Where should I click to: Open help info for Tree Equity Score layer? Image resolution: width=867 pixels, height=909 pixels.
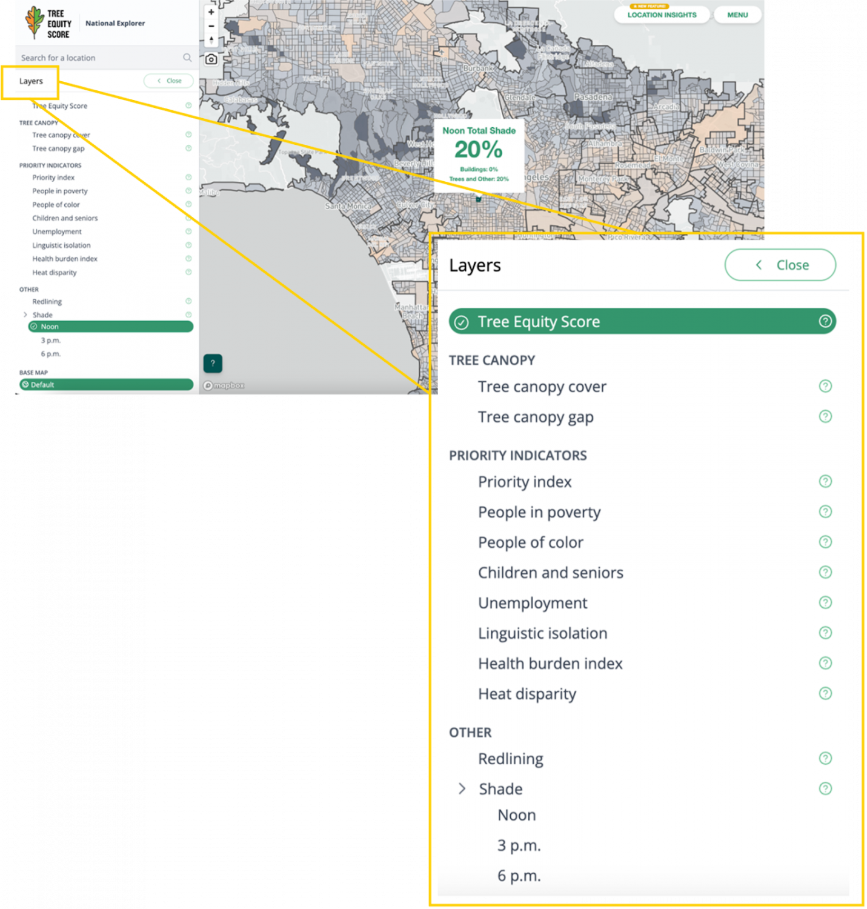click(825, 322)
